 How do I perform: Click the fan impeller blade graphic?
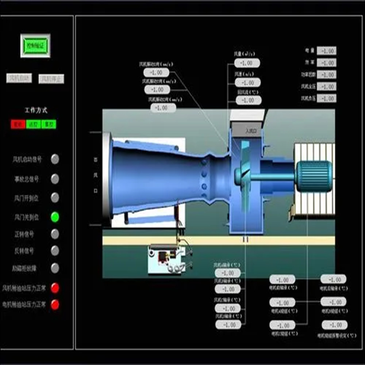click(245, 176)
